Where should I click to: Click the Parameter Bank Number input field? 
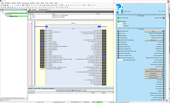(120, 60)
